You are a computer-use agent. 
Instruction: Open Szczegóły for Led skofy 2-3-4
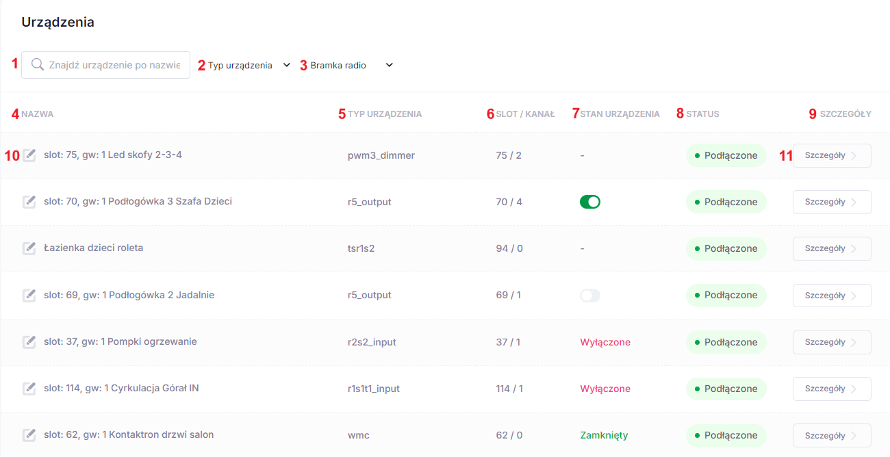point(832,155)
